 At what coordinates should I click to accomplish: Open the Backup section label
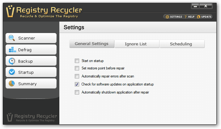click(25, 61)
